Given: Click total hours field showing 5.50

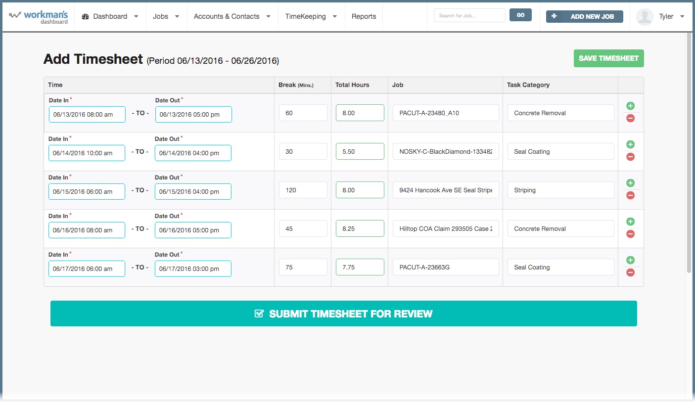Looking at the screenshot, I should [x=360, y=151].
